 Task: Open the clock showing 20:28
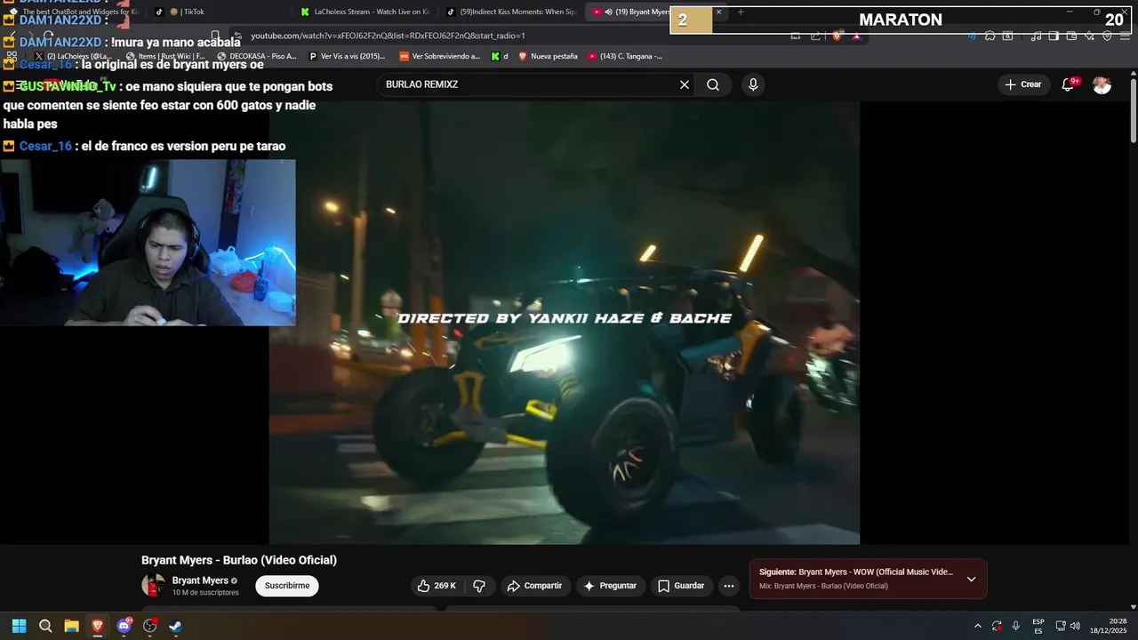pos(1109,626)
